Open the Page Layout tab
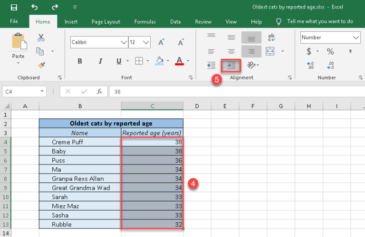This screenshot has width=365, height=237. [x=106, y=22]
